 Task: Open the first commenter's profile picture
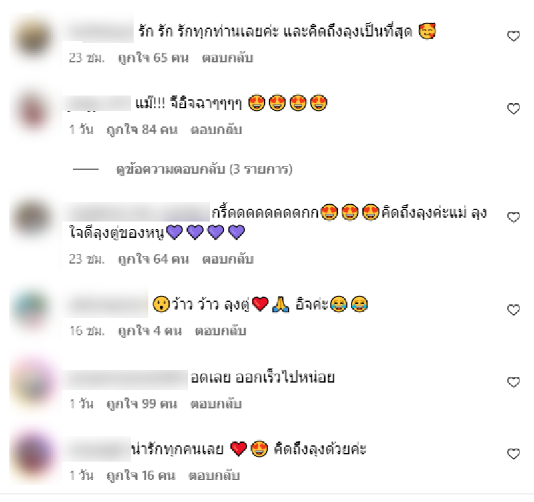(33, 38)
